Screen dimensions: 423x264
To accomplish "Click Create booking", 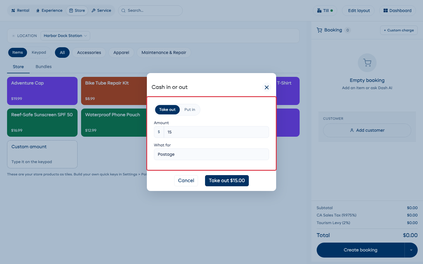I will tap(360, 250).
